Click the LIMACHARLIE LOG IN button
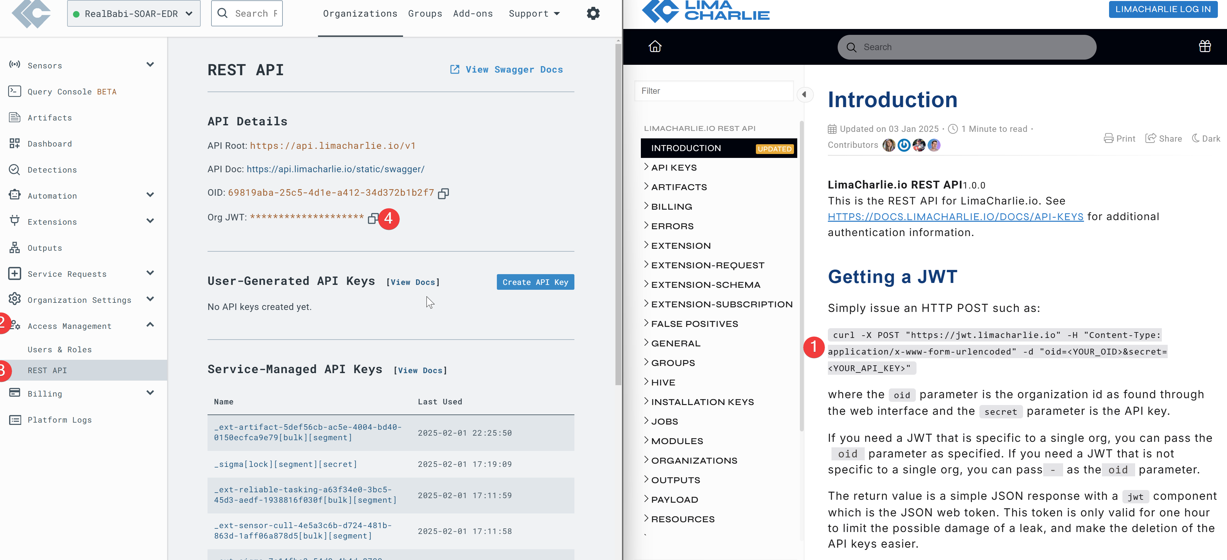 (x=1163, y=9)
